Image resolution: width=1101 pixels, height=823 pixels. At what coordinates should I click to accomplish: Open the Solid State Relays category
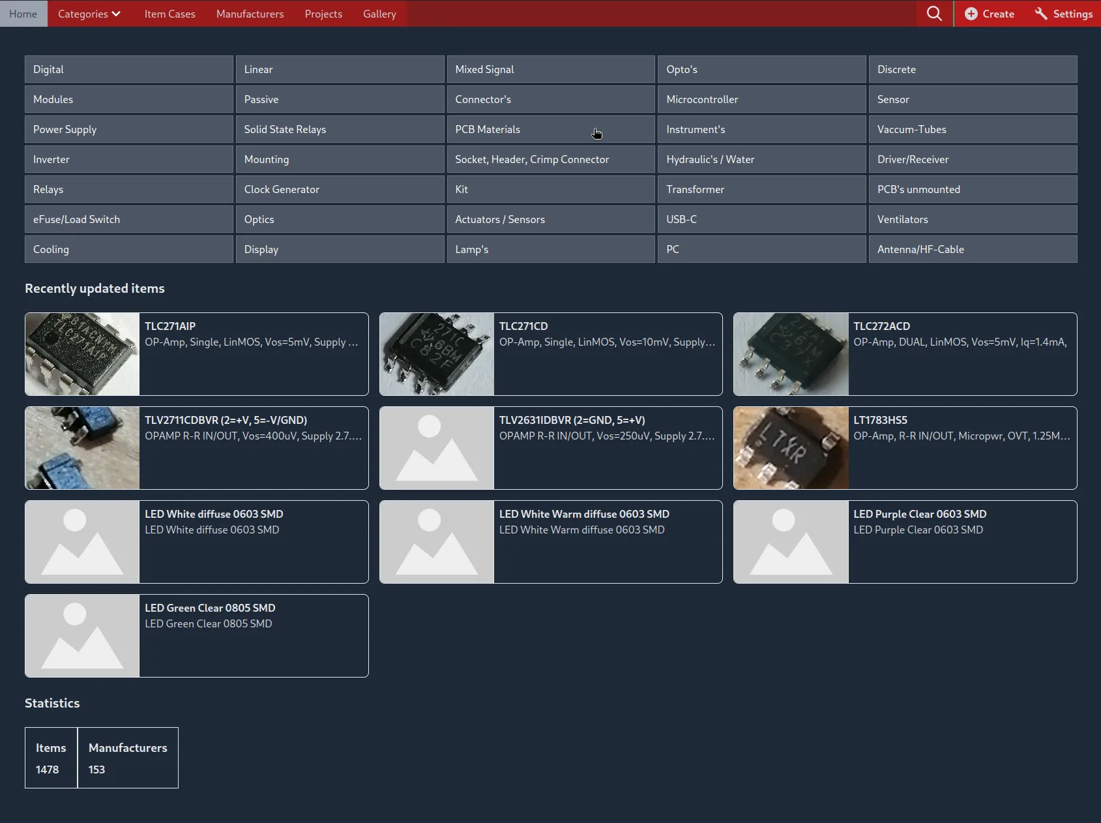tap(340, 129)
